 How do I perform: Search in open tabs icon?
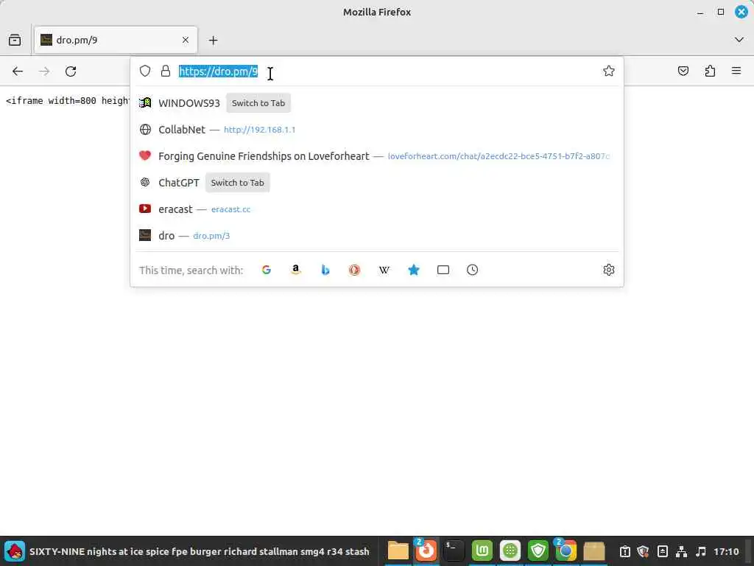[x=443, y=270]
